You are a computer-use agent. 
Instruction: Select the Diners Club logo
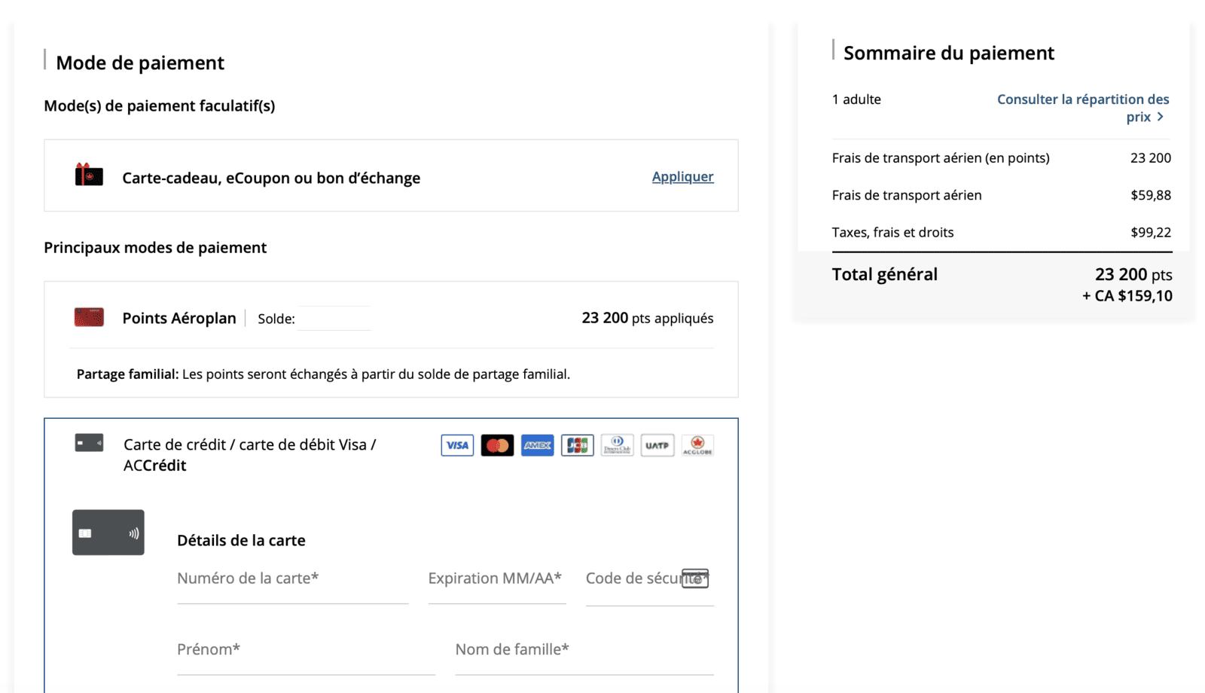point(618,445)
